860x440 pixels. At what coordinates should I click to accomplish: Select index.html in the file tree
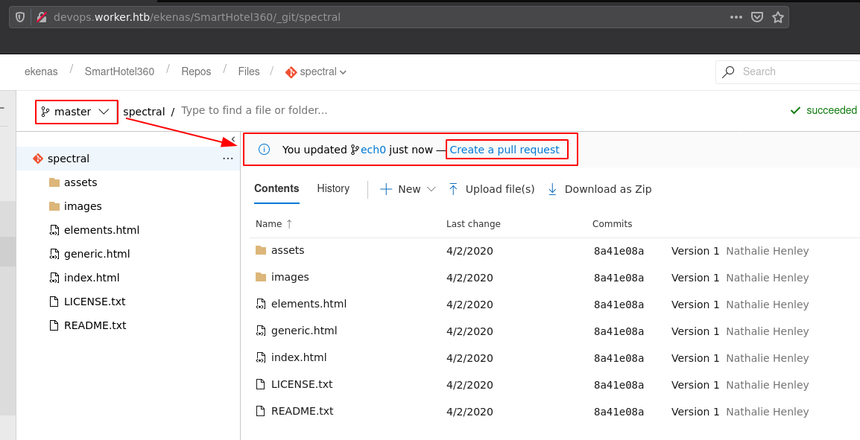click(92, 278)
